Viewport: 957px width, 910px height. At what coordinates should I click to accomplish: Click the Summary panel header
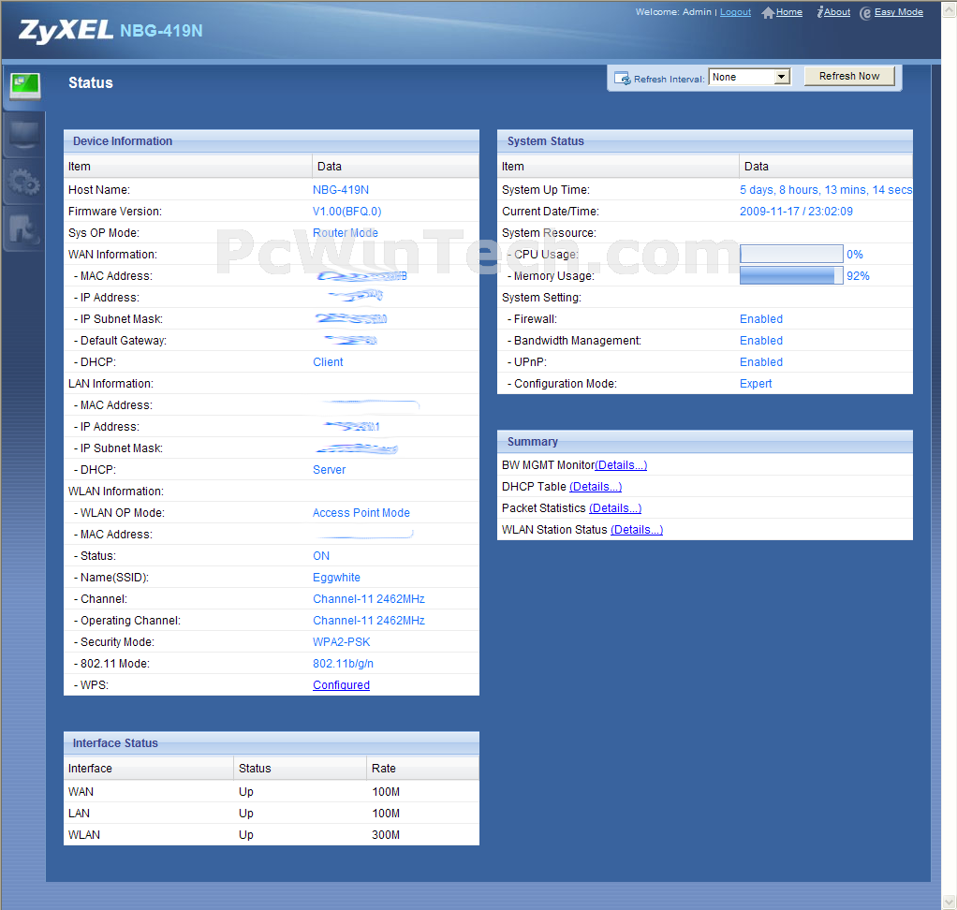(705, 441)
